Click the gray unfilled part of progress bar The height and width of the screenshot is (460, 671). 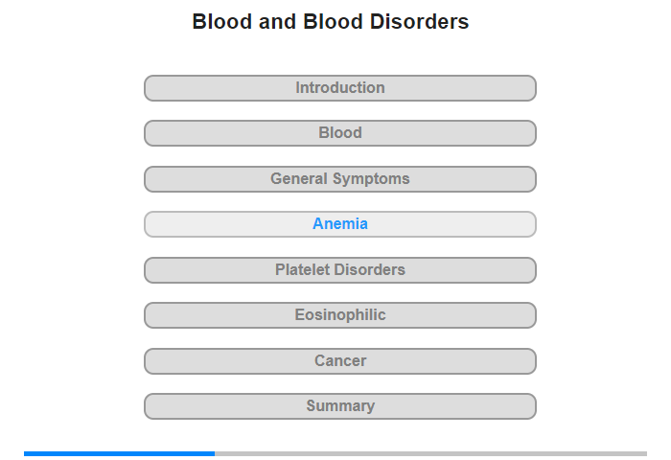click(x=431, y=453)
